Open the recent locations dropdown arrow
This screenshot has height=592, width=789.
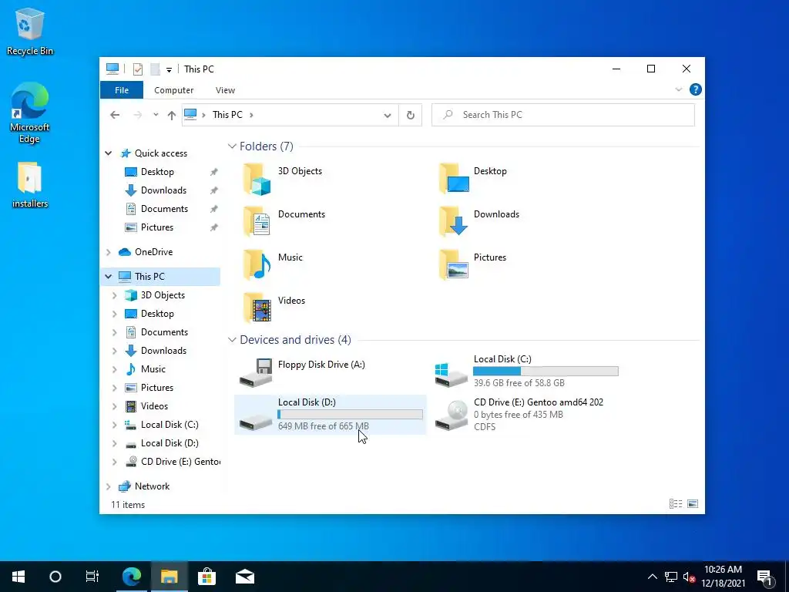[156, 115]
